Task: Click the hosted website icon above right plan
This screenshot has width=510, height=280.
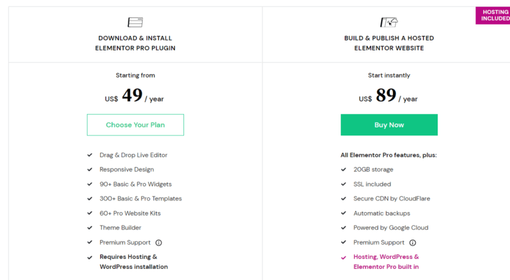Action: click(x=388, y=23)
